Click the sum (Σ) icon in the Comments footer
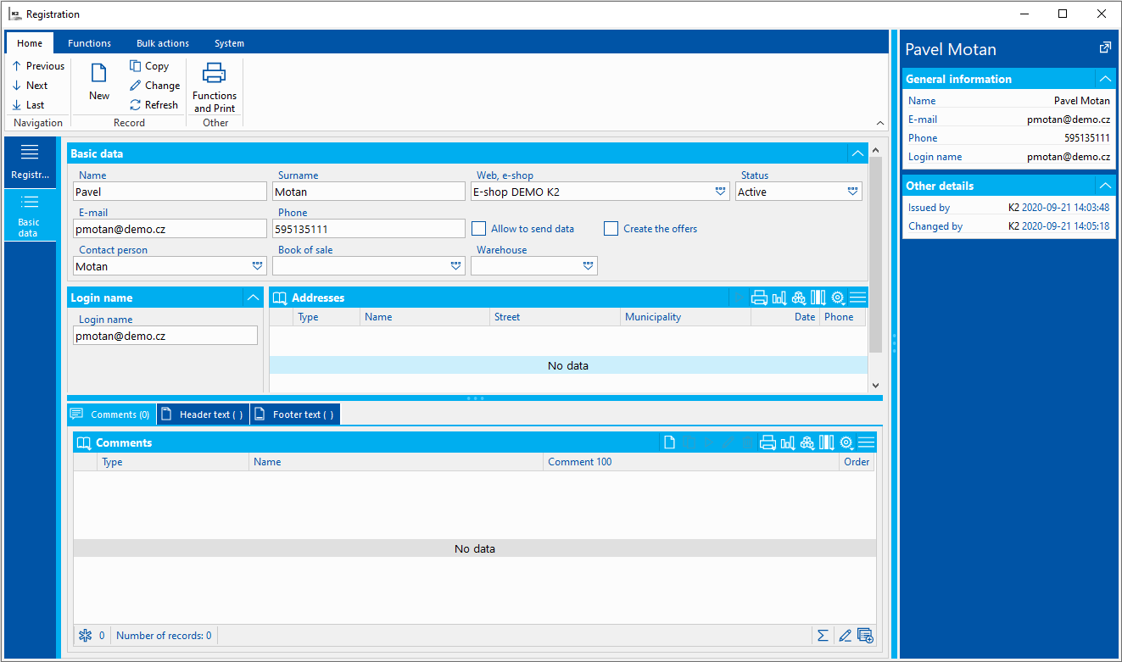The image size is (1122, 662). click(823, 636)
